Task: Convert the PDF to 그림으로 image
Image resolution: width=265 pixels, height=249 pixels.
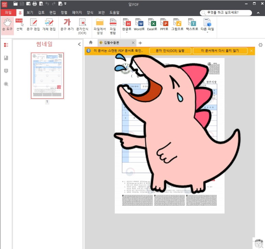Action: (177, 25)
